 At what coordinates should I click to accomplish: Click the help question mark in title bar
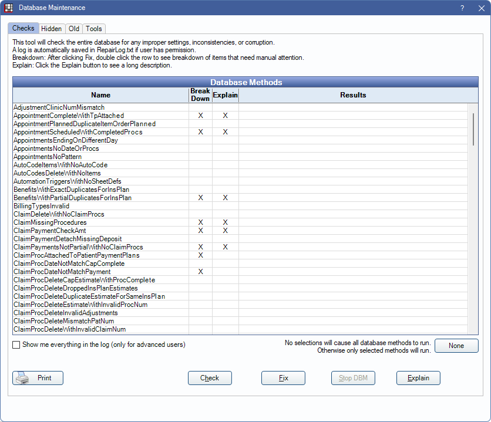[462, 8]
